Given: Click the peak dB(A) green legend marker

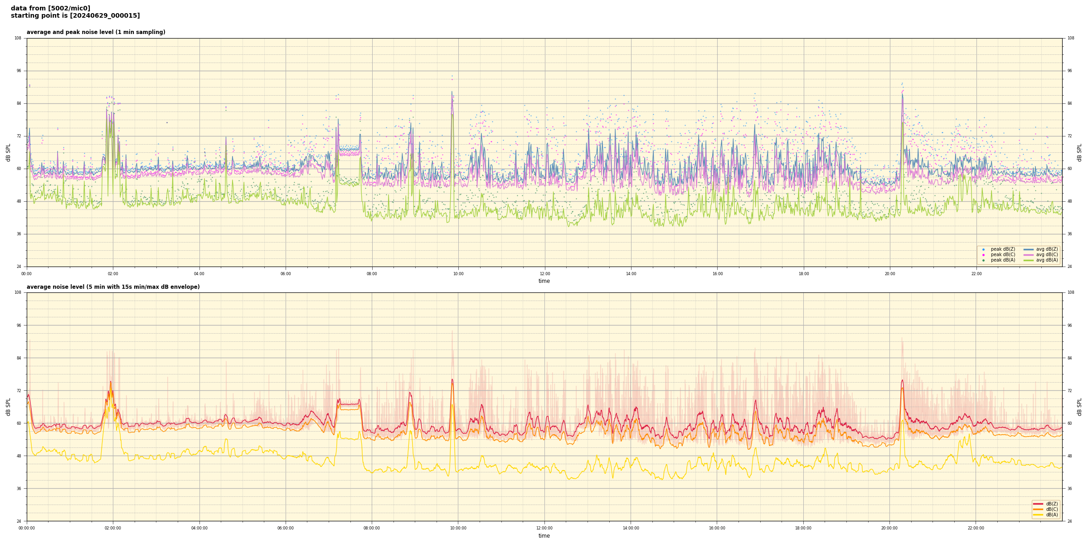Looking at the screenshot, I should [983, 260].
